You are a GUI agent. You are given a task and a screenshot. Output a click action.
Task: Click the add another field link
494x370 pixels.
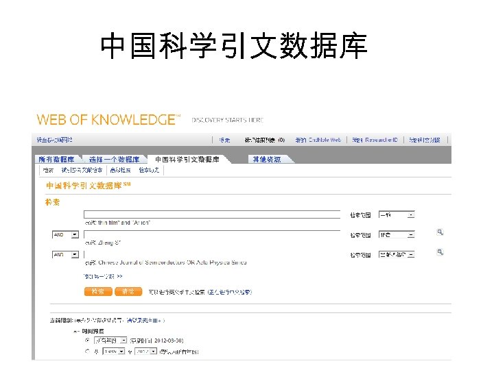[x=103, y=277]
